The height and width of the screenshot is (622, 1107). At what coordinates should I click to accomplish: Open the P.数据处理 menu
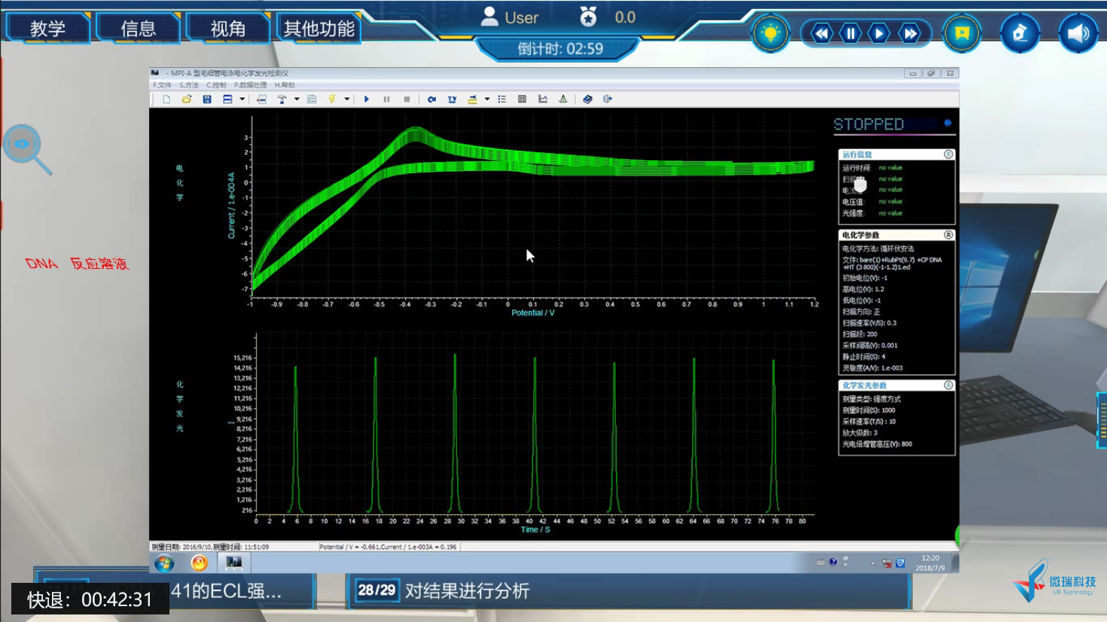pos(250,85)
